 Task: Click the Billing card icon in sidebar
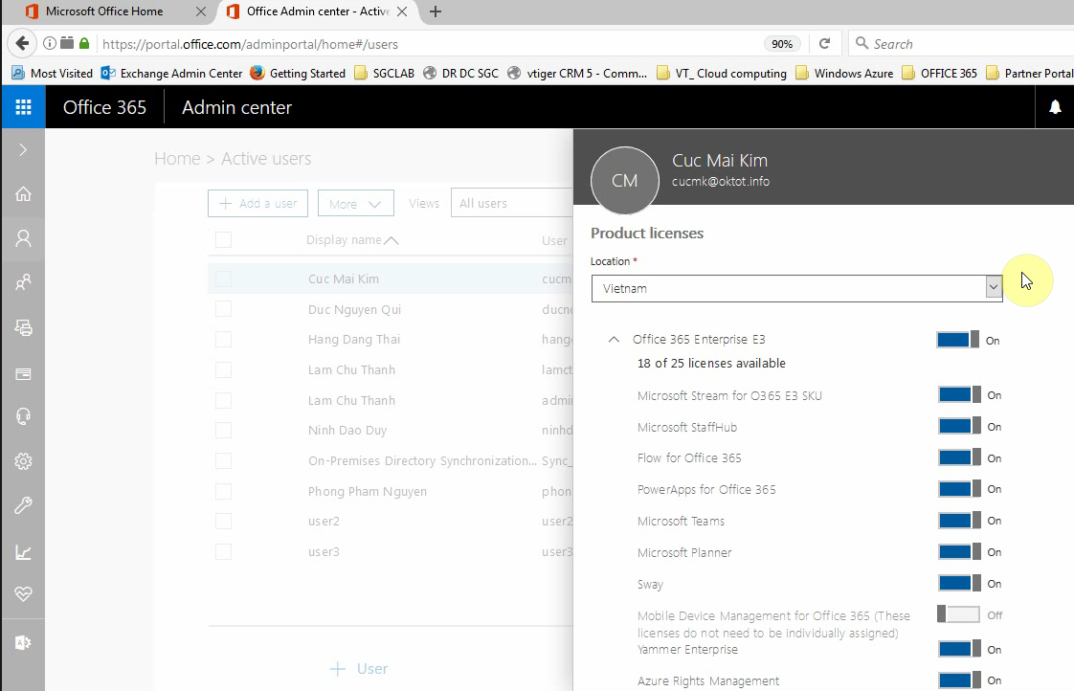(23, 373)
